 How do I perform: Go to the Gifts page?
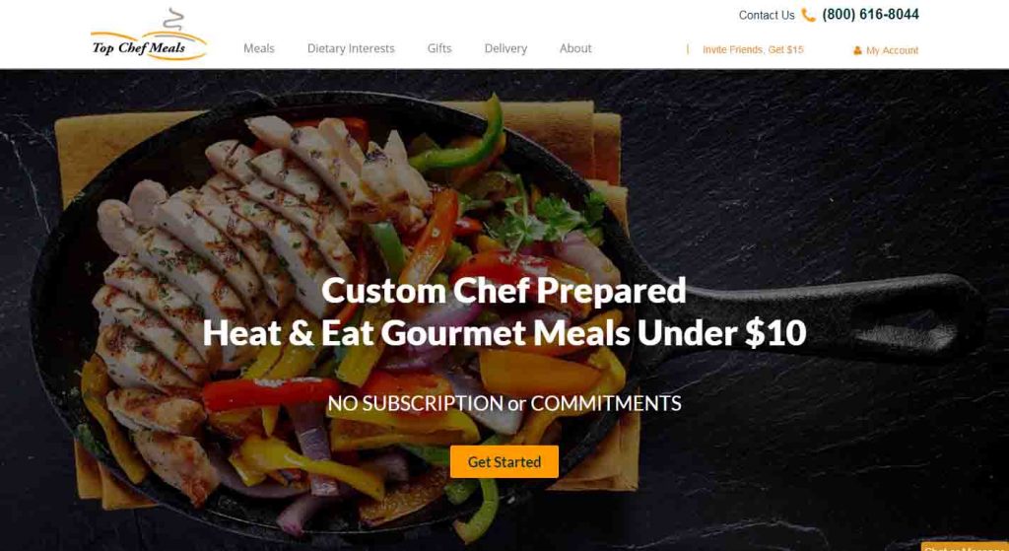tap(439, 48)
